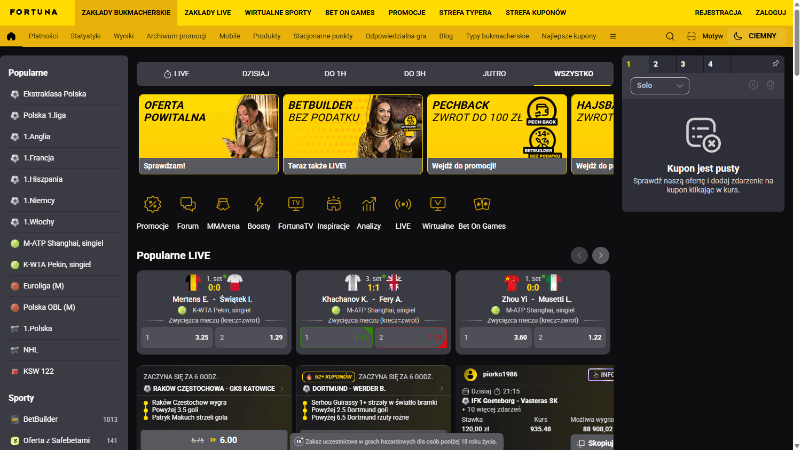This screenshot has height=450, width=801.
Task: Open the Wyniki link in the submenu
Action: (x=123, y=36)
